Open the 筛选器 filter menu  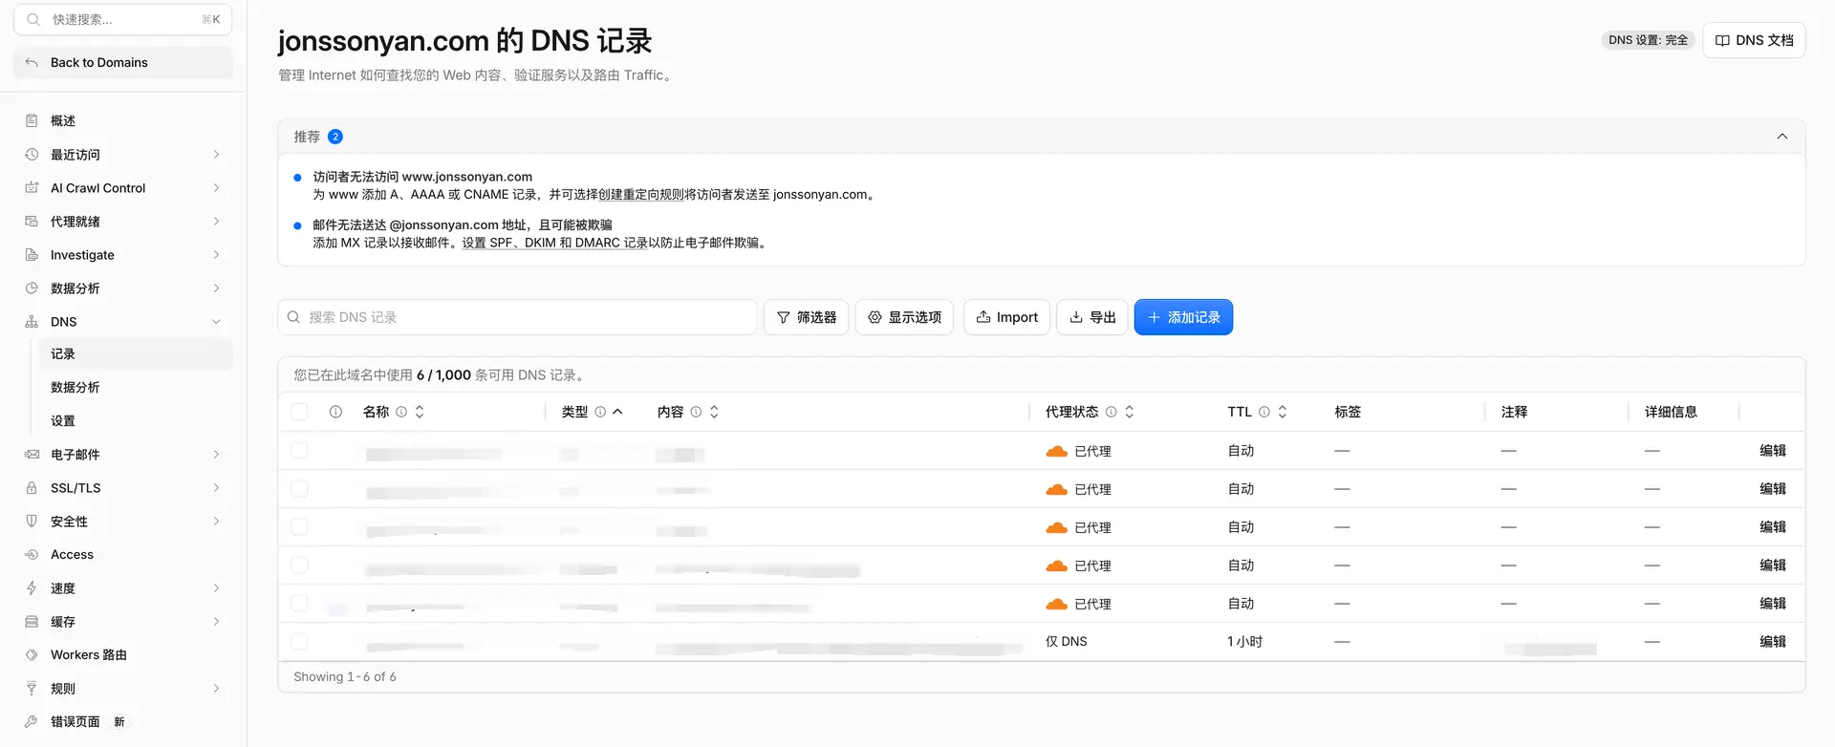pyautogui.click(x=807, y=317)
